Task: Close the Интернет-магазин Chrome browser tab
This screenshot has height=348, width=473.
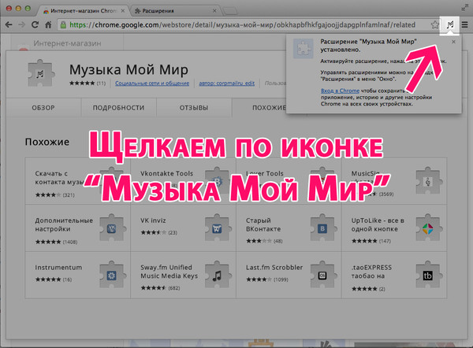Action: (123, 11)
